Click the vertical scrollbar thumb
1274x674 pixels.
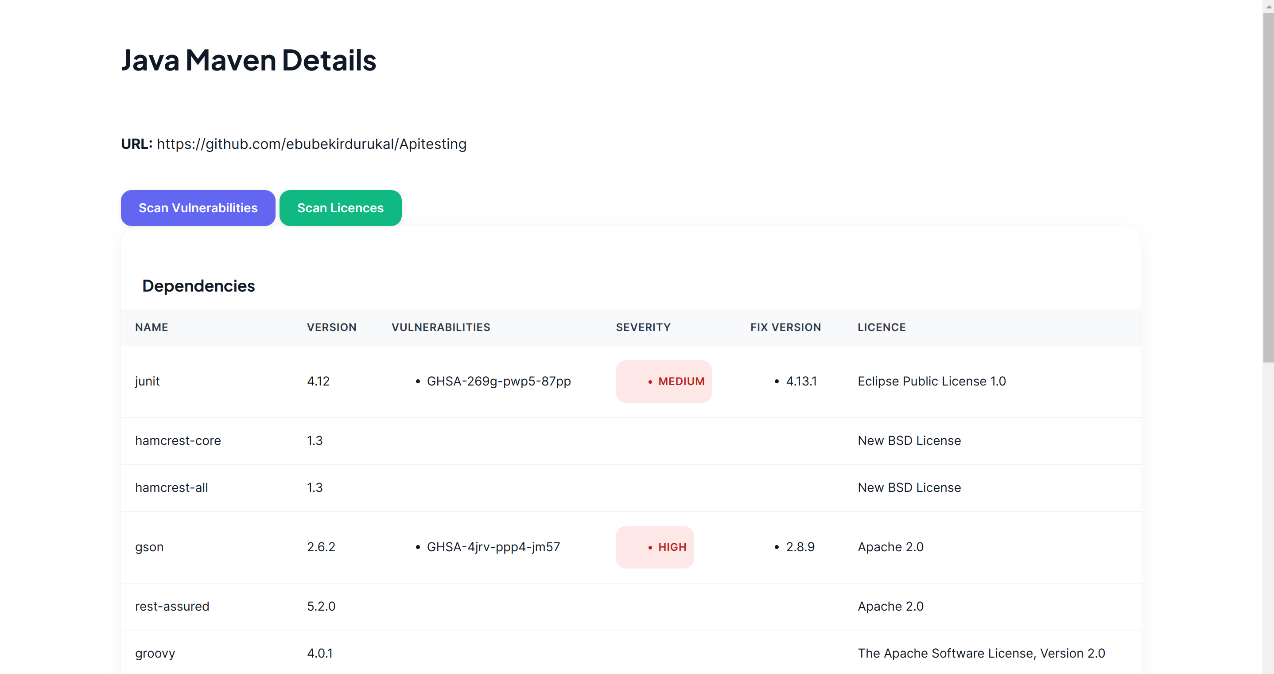tap(1268, 188)
